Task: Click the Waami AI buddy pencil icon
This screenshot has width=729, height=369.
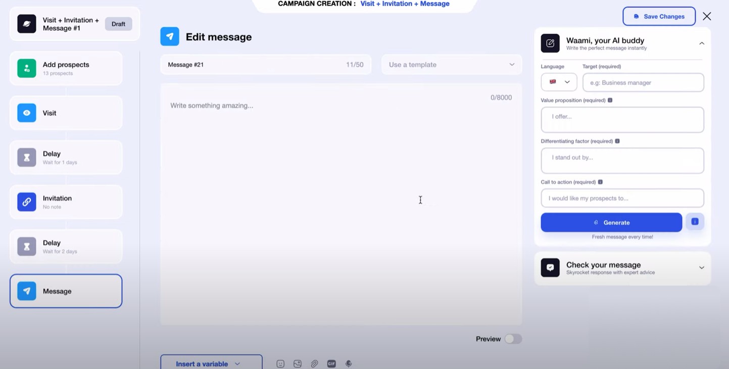Action: 550,43
